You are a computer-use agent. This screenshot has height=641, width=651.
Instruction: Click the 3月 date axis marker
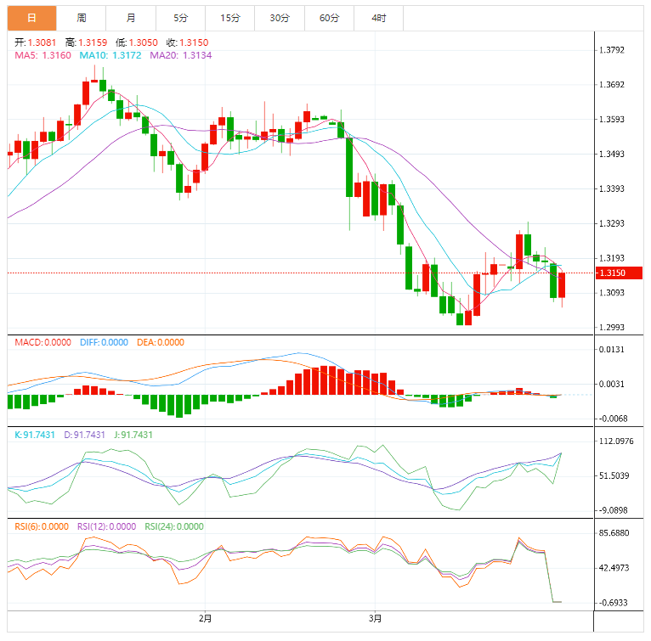[375, 619]
